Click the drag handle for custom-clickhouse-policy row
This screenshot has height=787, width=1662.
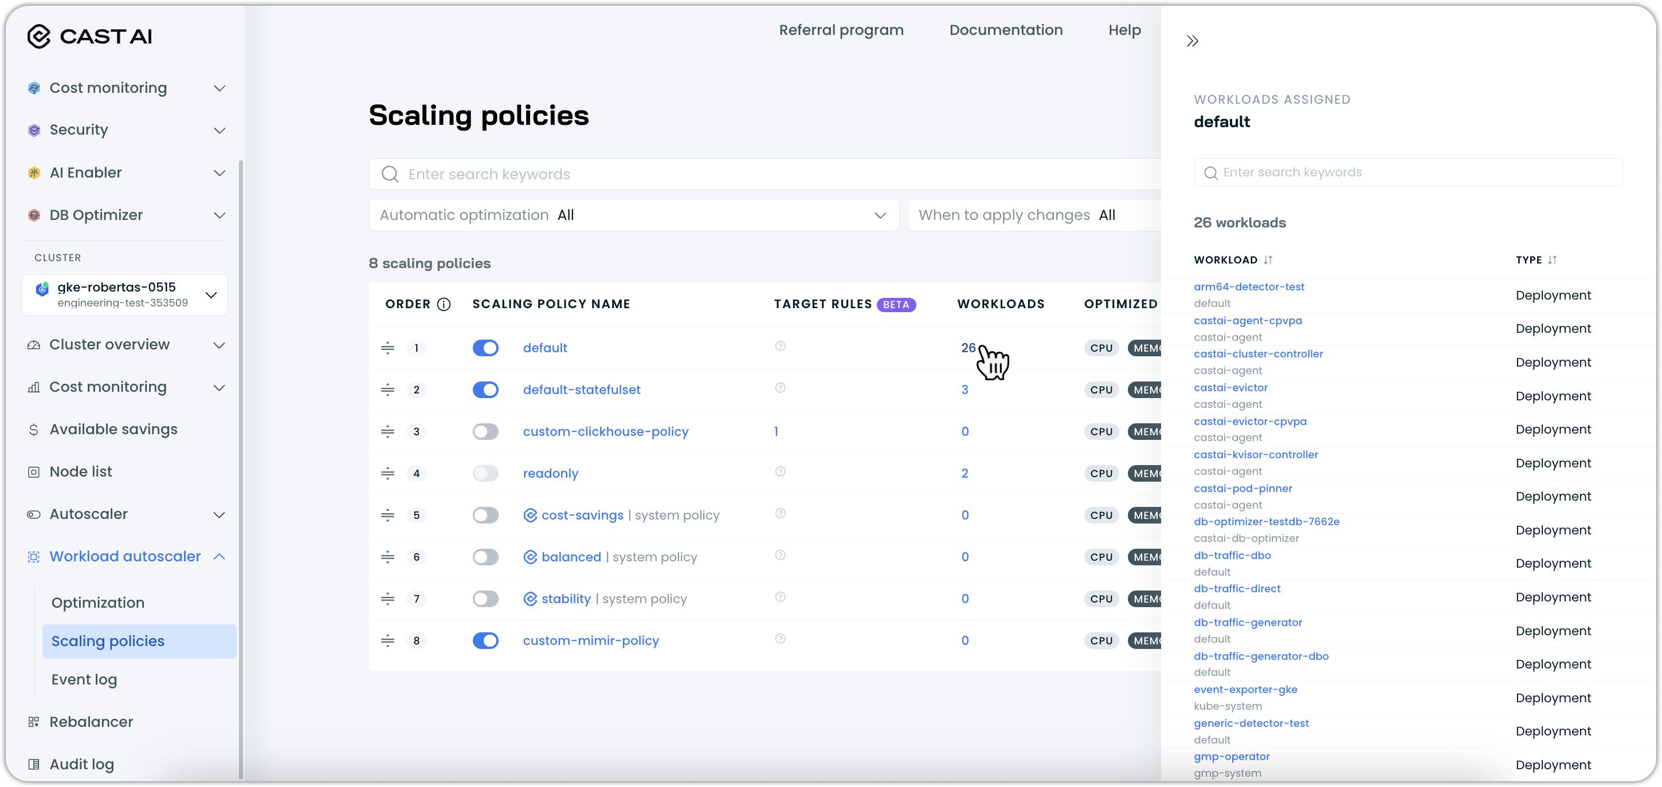(387, 431)
